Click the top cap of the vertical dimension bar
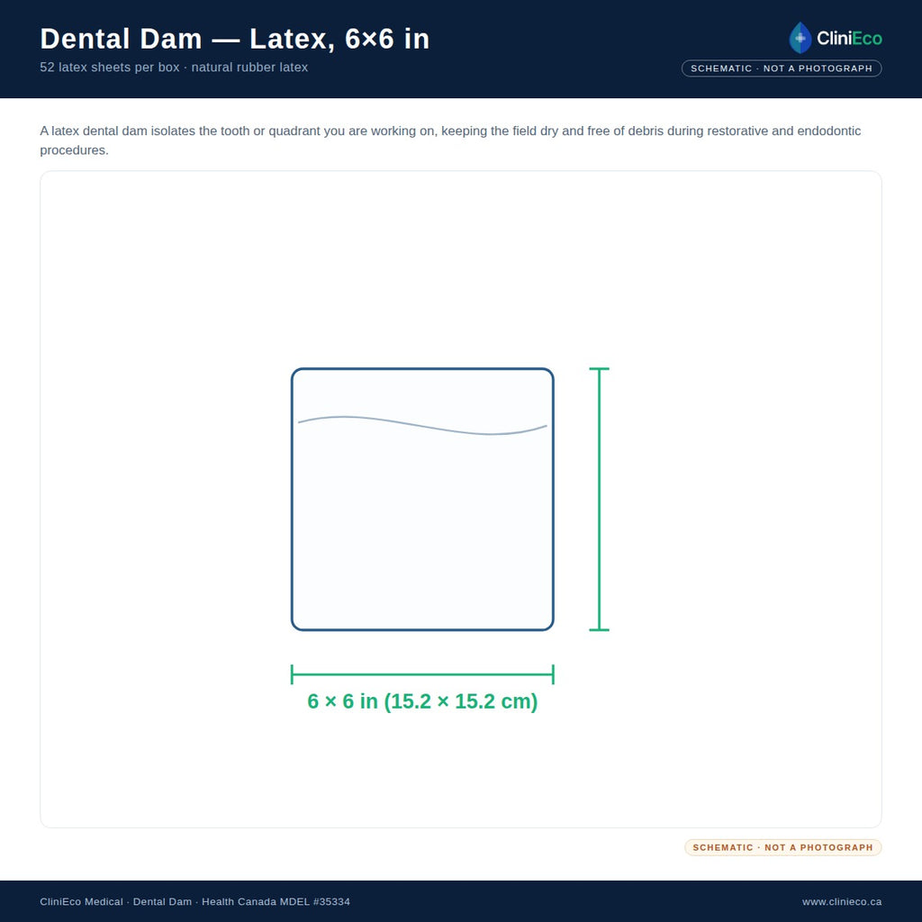Image resolution: width=922 pixels, height=922 pixels. pos(599,368)
